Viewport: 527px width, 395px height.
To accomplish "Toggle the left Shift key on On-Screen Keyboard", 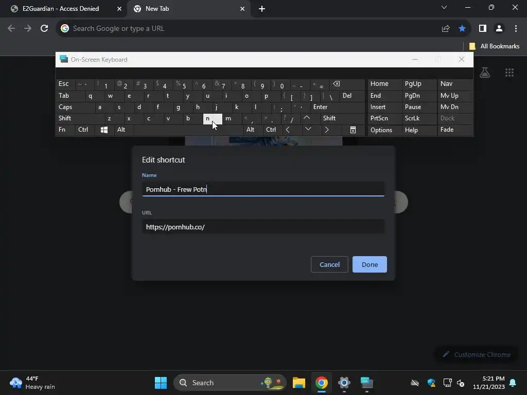I will pyautogui.click(x=80, y=118).
